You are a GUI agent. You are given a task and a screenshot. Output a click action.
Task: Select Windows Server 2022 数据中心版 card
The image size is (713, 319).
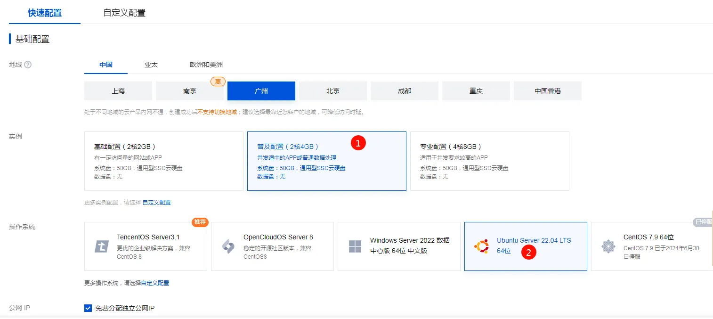coord(399,246)
